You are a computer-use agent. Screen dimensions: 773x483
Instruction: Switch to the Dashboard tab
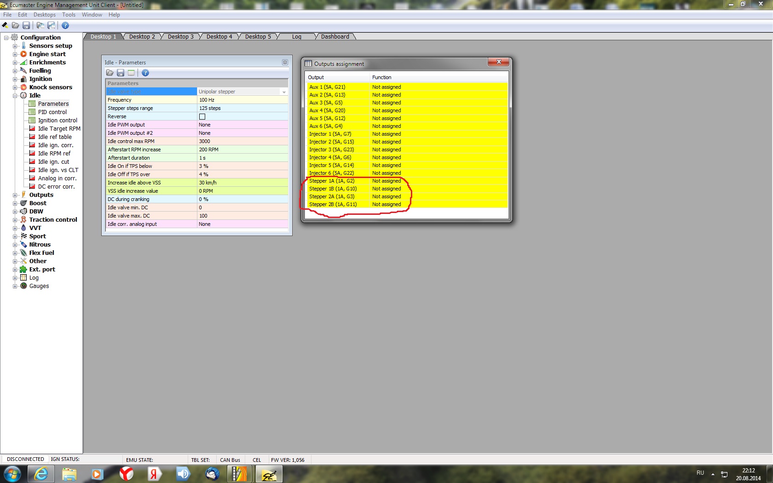coord(335,37)
